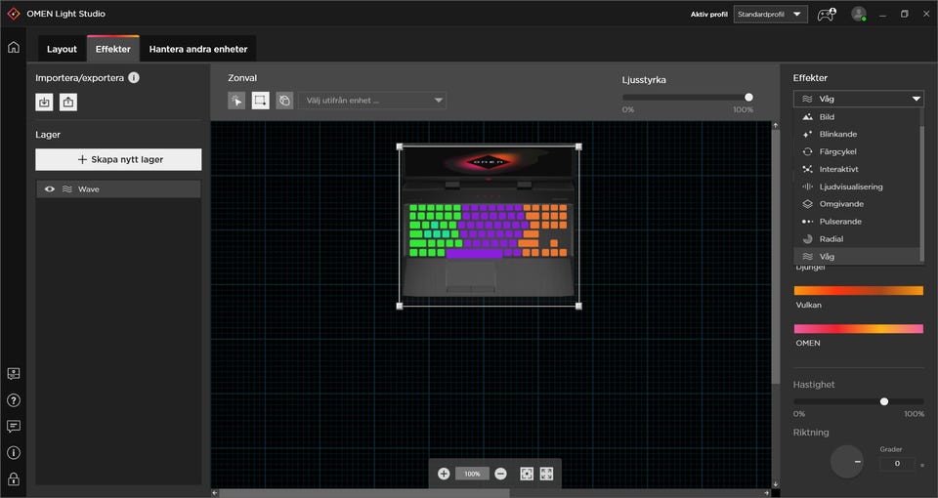Click the import profile icon
The height and width of the screenshot is (498, 938).
(44, 103)
